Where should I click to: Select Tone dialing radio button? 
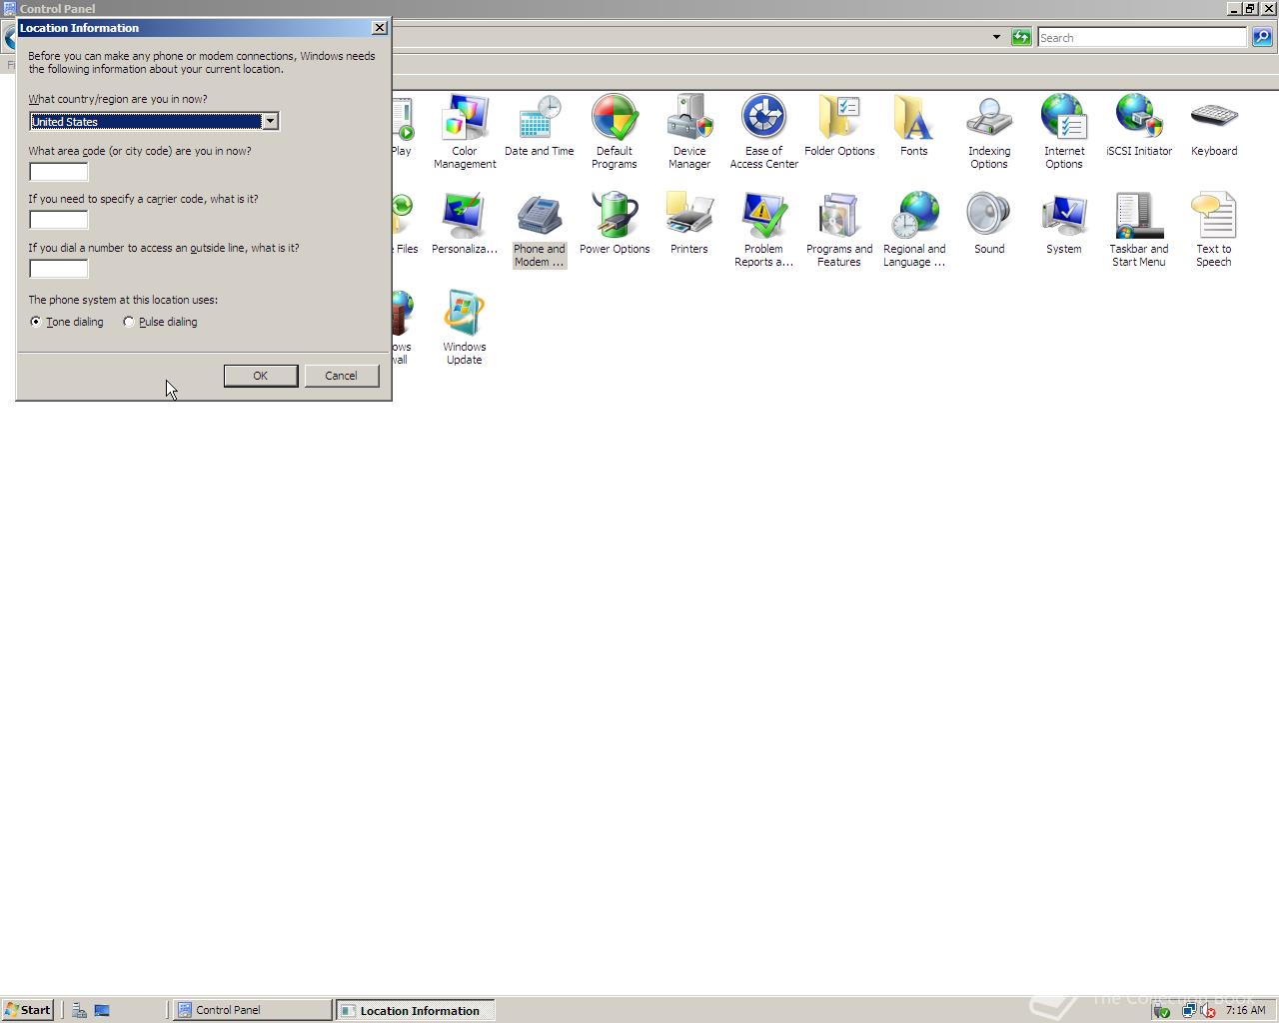[67, 322]
